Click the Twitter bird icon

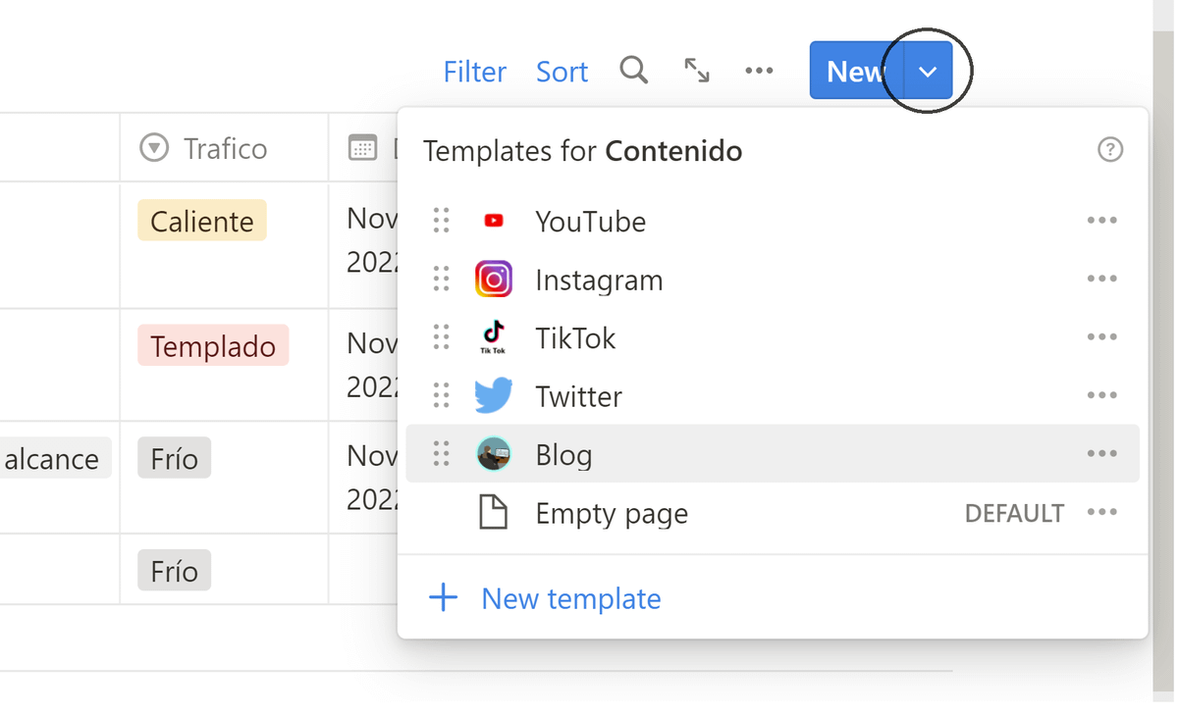[494, 396]
